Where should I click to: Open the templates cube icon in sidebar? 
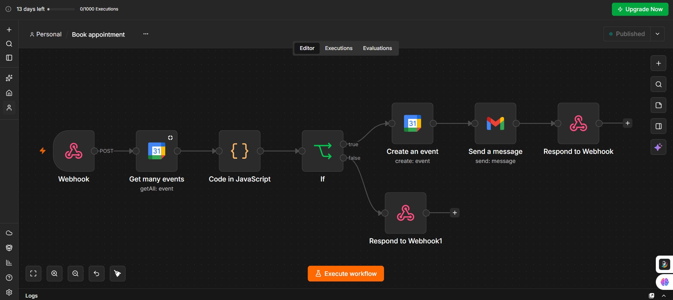9,248
